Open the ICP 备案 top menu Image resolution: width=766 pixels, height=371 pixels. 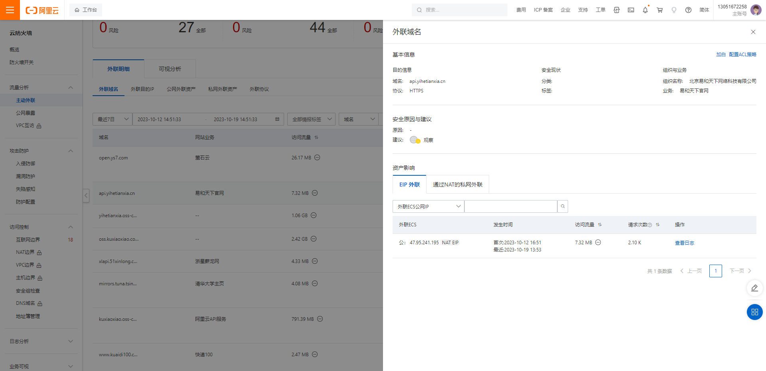[x=543, y=10]
